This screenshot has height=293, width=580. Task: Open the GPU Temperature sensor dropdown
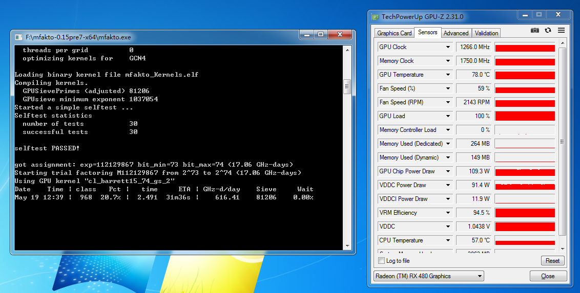point(448,75)
